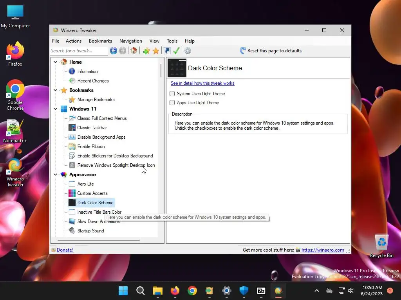The width and height of the screenshot is (401, 300).
Task: Open 7z app from taskbar
Action: 261,291
